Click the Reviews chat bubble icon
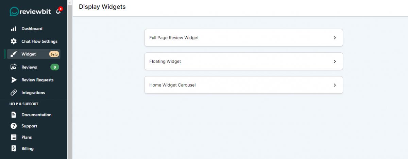 click(14, 67)
